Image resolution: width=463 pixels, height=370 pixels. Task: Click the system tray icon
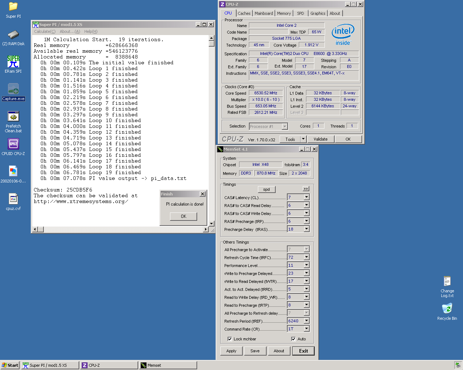tap(458, 365)
